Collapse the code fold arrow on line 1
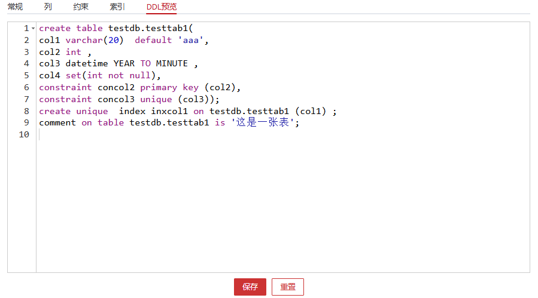The width and height of the screenshot is (538, 298). [x=33, y=29]
